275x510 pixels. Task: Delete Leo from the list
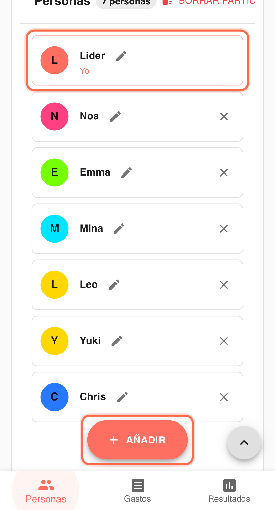click(x=224, y=285)
